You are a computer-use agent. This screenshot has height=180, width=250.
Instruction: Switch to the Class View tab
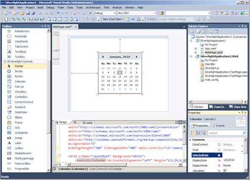point(238,107)
